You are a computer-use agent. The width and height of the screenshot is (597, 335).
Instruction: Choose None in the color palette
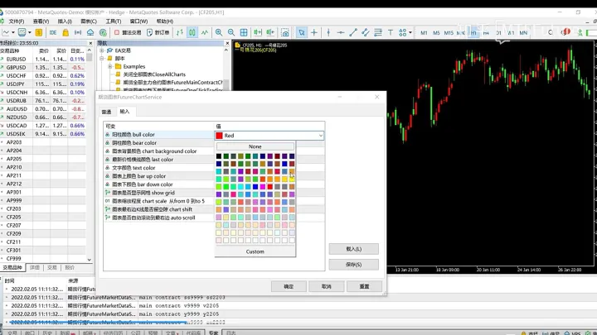(255, 146)
